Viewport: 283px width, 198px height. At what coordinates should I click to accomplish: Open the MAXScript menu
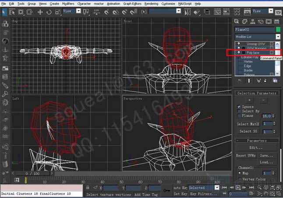pyautogui.click(x=185, y=3)
